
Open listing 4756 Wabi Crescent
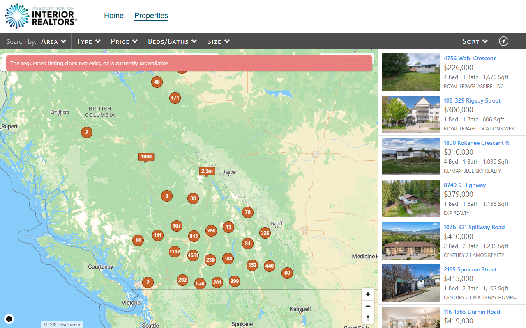(x=470, y=58)
